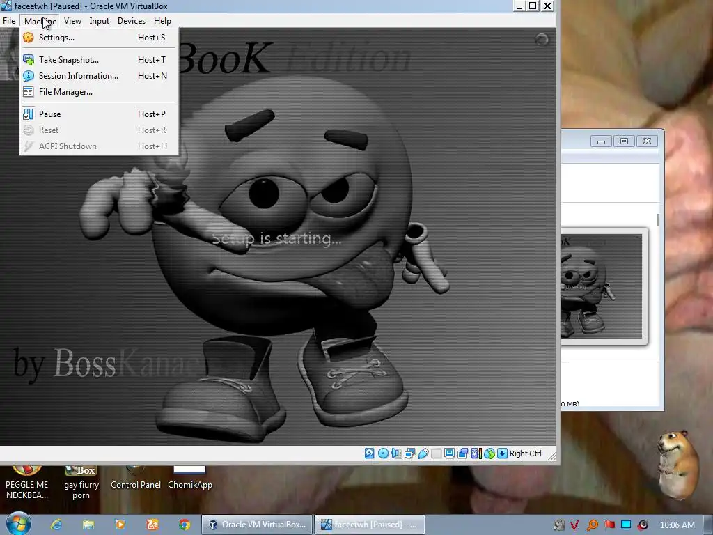Image resolution: width=713 pixels, height=535 pixels.
Task: Click the VirtualBox title bar icon
Action: click(x=6, y=6)
